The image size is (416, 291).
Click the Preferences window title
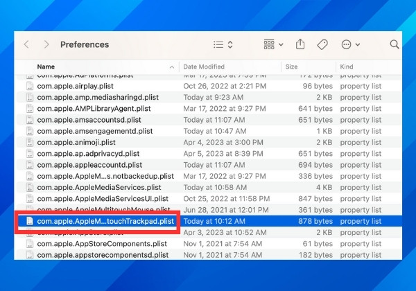[x=85, y=44]
